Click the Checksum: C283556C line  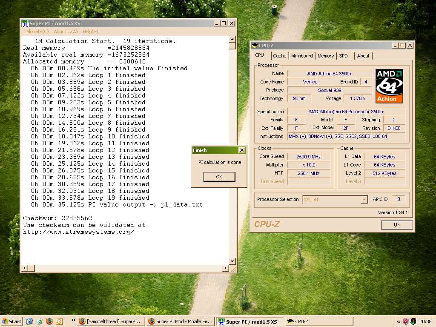[x=57, y=218]
